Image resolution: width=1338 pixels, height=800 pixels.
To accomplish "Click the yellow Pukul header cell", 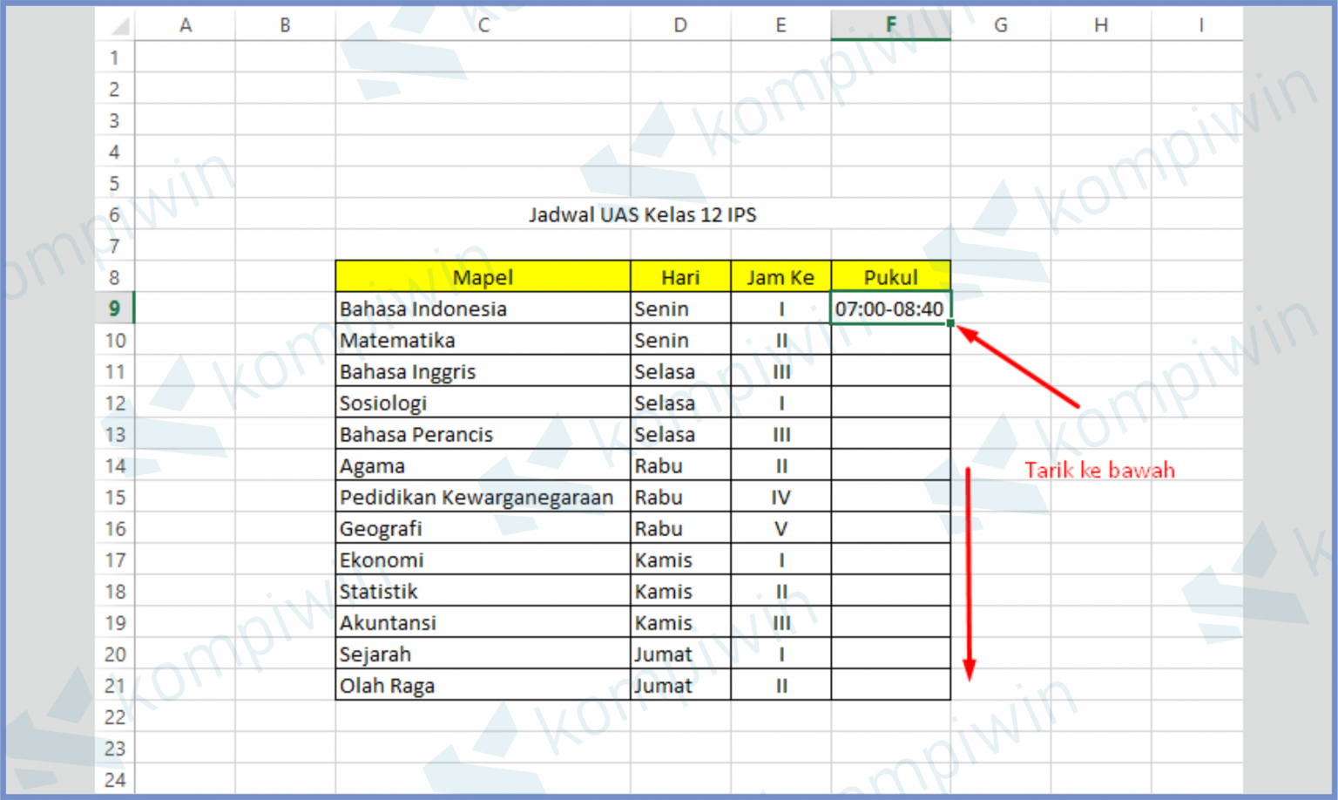I will (x=890, y=276).
